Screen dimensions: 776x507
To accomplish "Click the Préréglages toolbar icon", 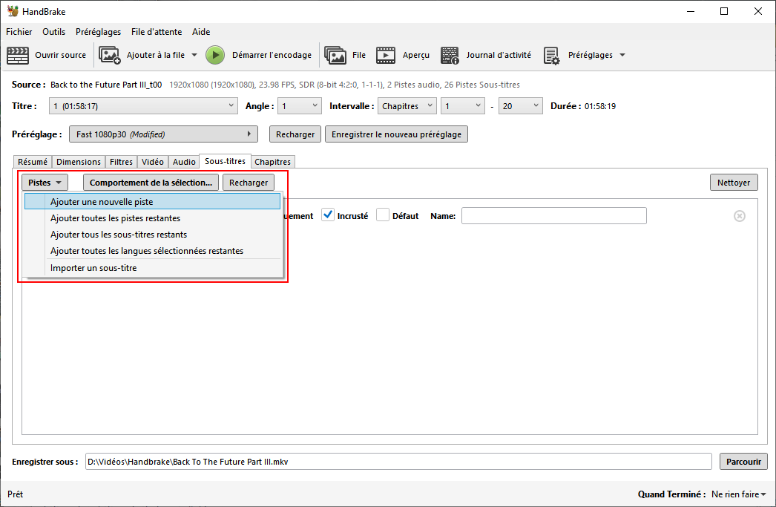I will tap(551, 55).
